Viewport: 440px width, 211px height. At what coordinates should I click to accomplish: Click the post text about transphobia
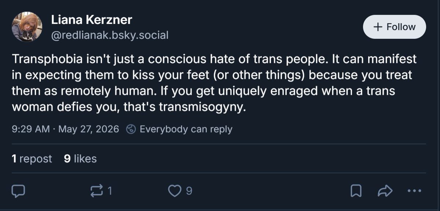(214, 84)
